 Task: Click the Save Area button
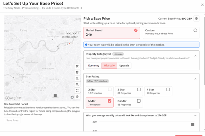(12, 120)
